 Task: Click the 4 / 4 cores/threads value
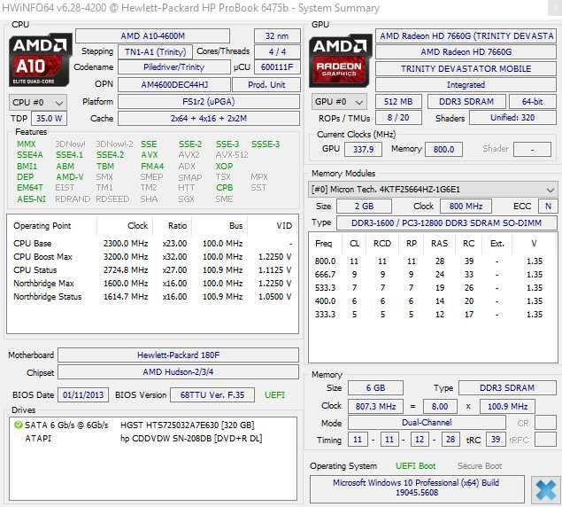(x=277, y=51)
